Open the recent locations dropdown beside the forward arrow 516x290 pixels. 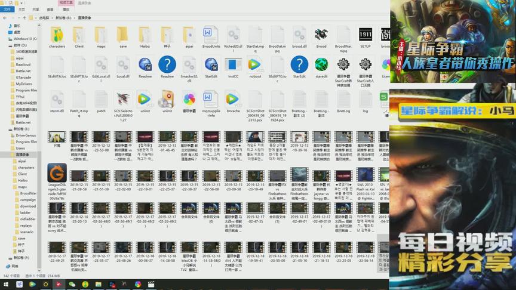(x=19, y=18)
